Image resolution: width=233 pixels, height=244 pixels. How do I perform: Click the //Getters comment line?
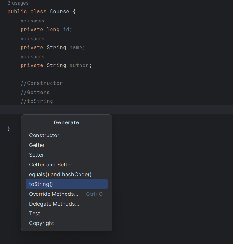click(35, 92)
